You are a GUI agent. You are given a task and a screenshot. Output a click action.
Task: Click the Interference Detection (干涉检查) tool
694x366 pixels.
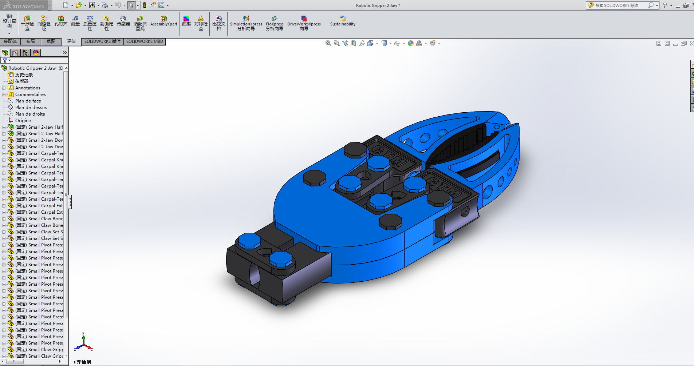(x=27, y=23)
